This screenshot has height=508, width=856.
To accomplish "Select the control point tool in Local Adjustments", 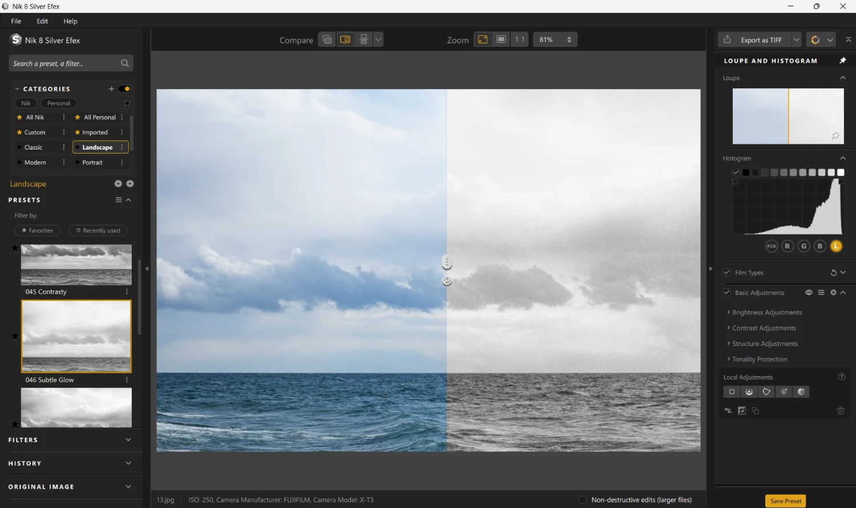I will (x=731, y=392).
